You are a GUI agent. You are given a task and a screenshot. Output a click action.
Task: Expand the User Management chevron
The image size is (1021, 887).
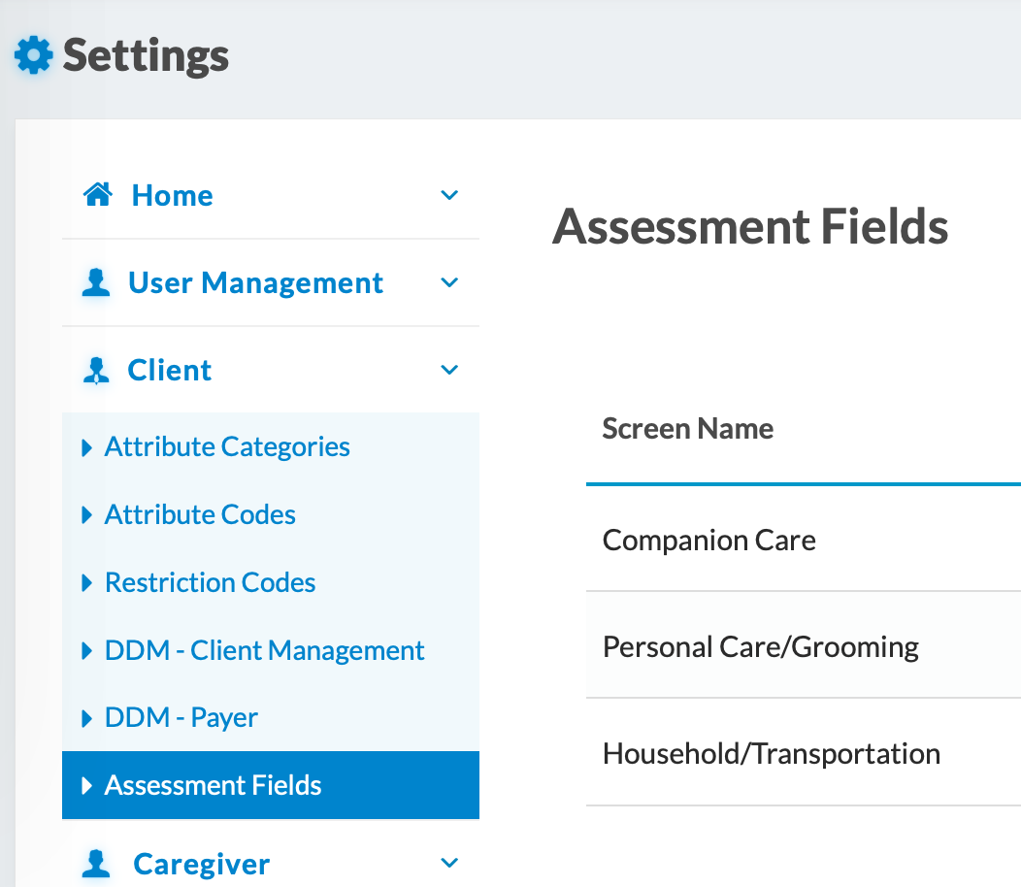pos(449,283)
